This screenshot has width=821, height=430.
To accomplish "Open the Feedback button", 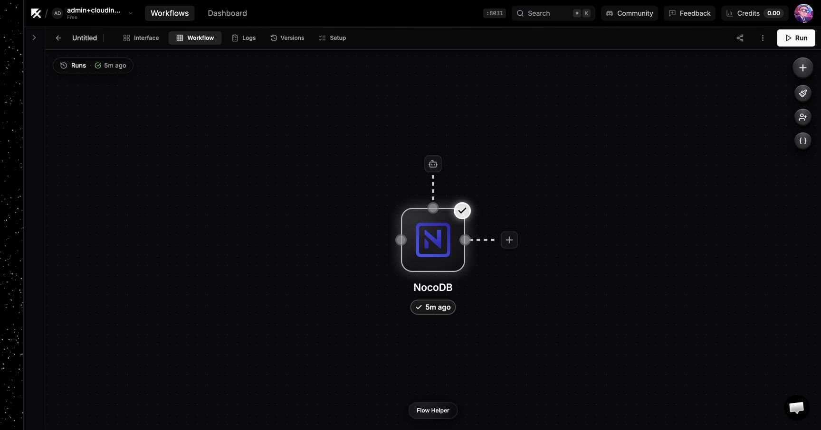I will pyautogui.click(x=689, y=13).
